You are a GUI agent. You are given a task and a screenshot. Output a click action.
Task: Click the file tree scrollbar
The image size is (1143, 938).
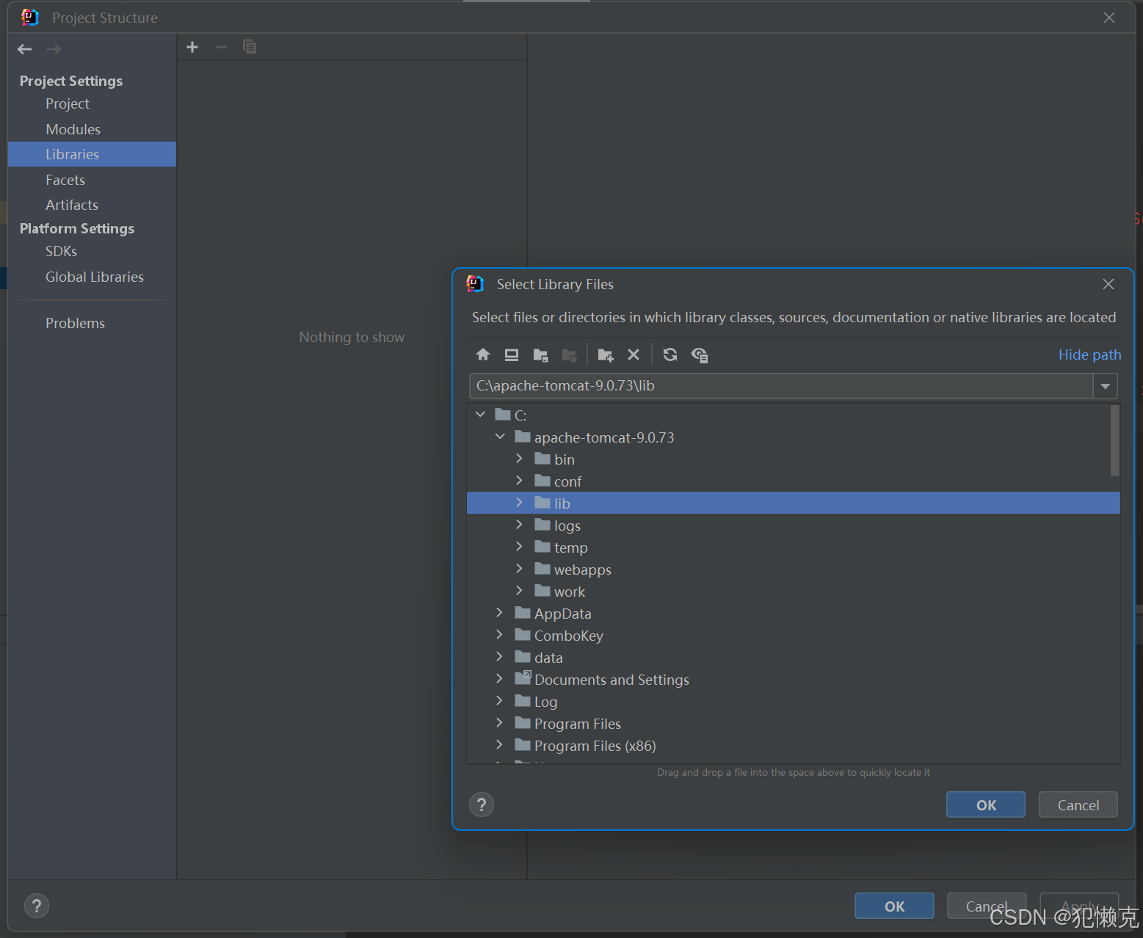(x=1114, y=440)
